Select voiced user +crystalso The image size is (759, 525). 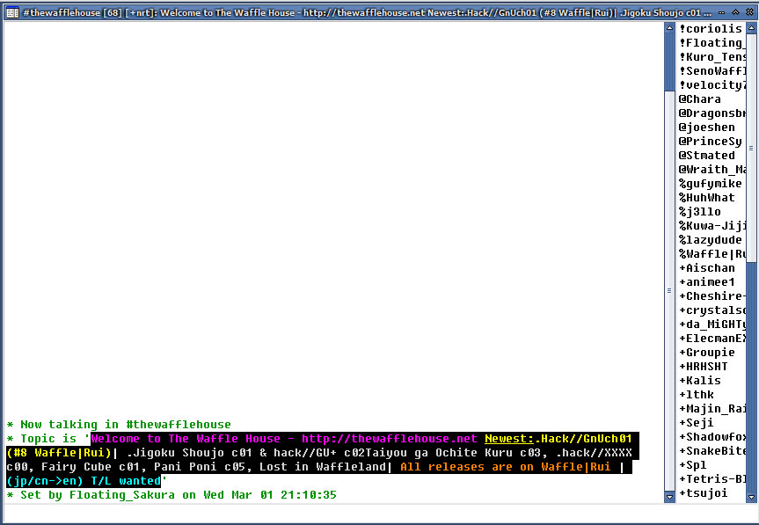[712, 310]
